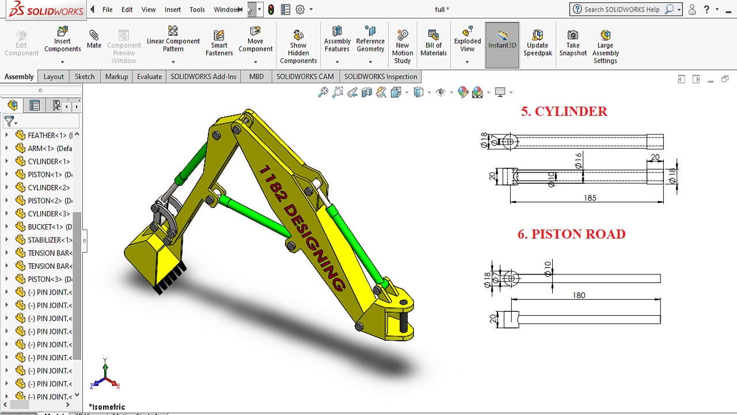737x415 pixels.
Task: Open Linear Component Pattern tool
Action: point(173,39)
